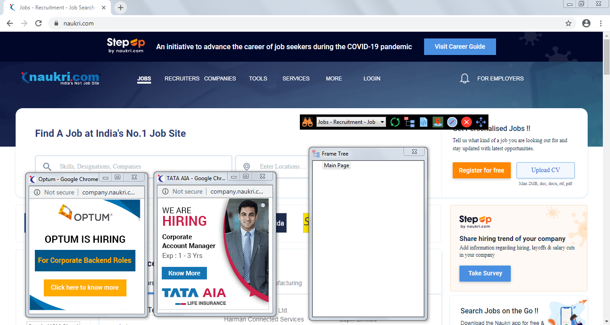Viewport: 610px width, 325px height.
Task: Click the binoculars spy icon in black toolbar
Action: click(x=307, y=122)
